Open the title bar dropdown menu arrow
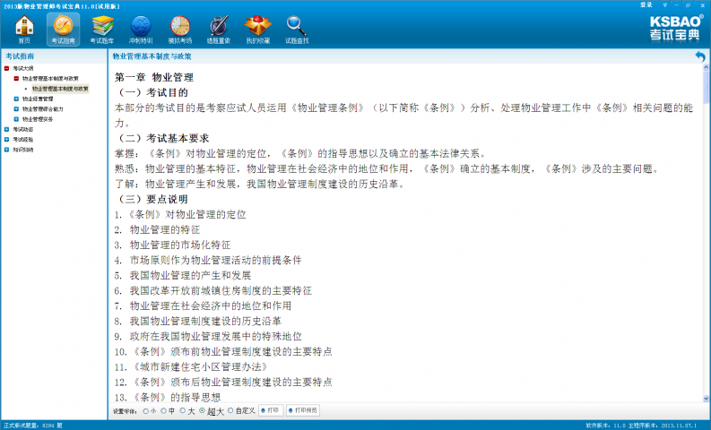 [664, 4]
